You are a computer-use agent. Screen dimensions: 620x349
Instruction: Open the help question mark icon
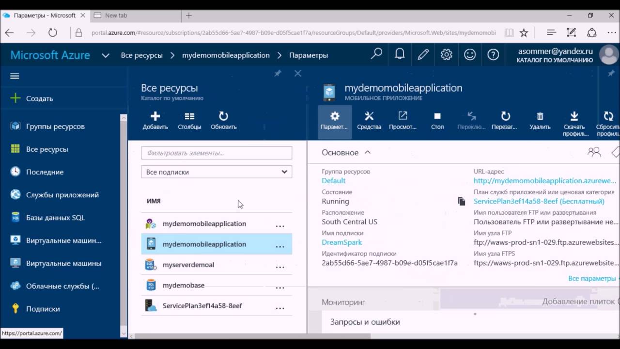click(493, 54)
